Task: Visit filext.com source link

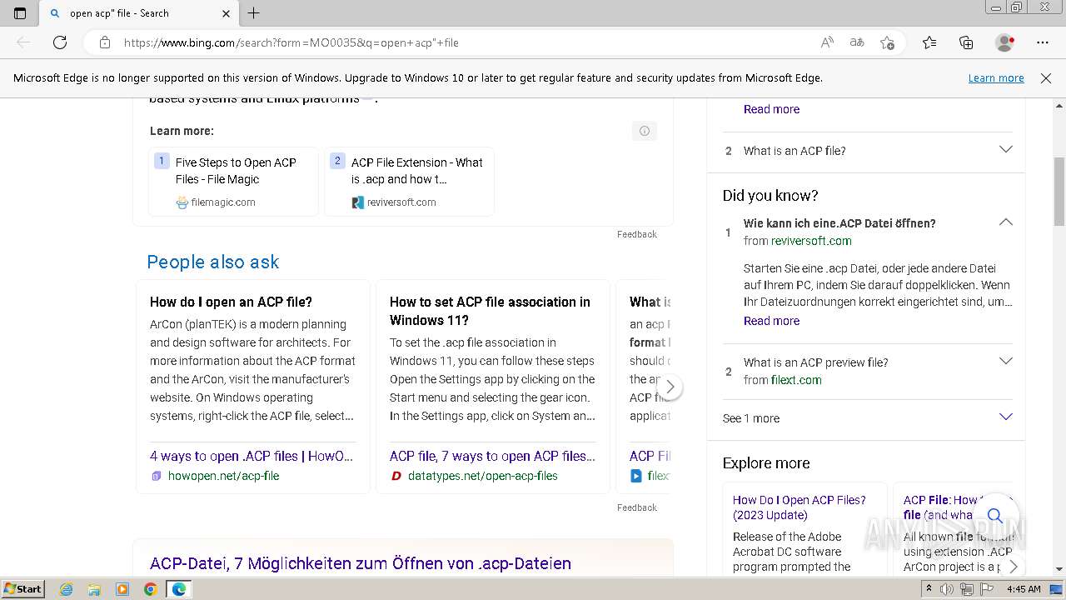Action: 796,380
